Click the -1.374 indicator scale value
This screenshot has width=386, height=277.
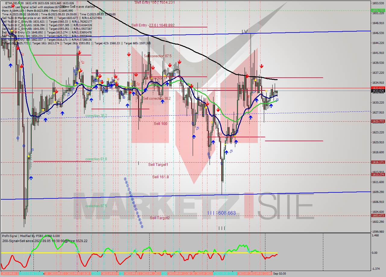[x=376, y=269]
